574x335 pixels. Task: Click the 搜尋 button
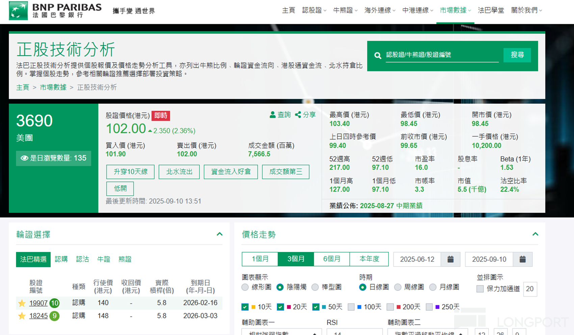(517, 55)
